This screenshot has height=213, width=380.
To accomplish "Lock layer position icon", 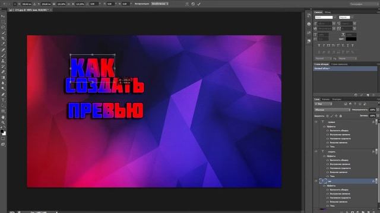I will (336, 116).
